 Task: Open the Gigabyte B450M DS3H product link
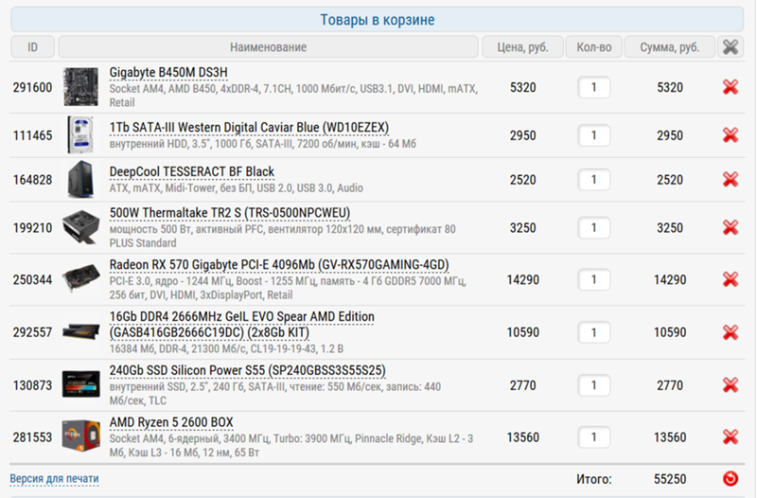click(x=168, y=73)
